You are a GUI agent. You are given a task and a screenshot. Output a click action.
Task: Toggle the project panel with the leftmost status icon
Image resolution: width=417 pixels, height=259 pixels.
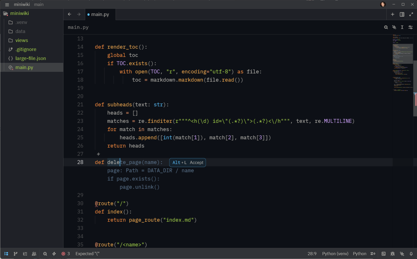tap(6, 254)
